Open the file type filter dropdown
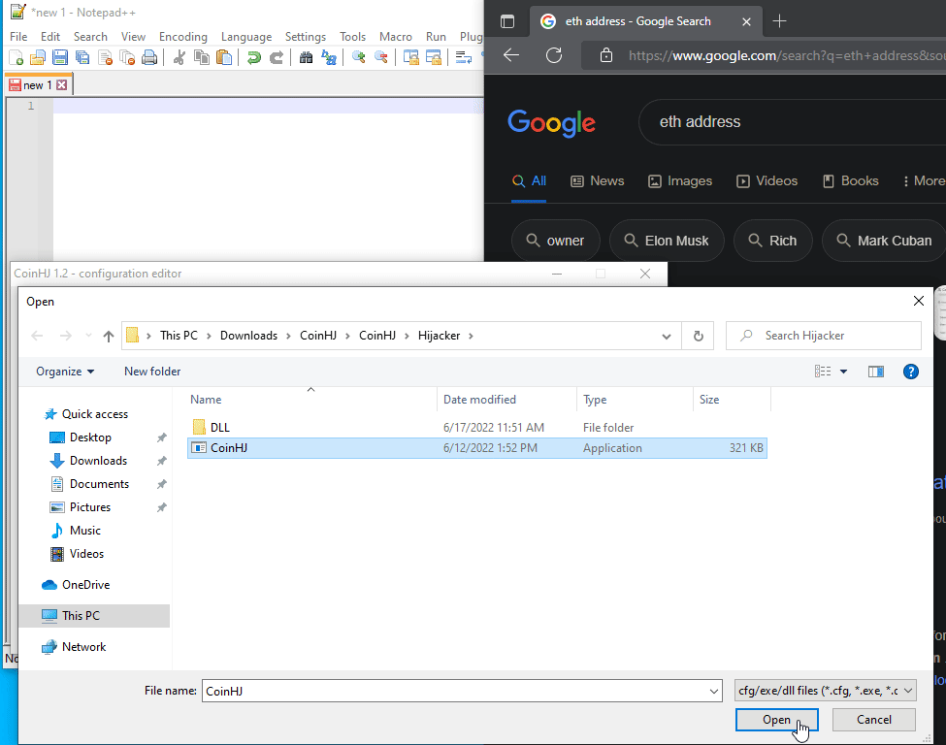 [x=826, y=691]
